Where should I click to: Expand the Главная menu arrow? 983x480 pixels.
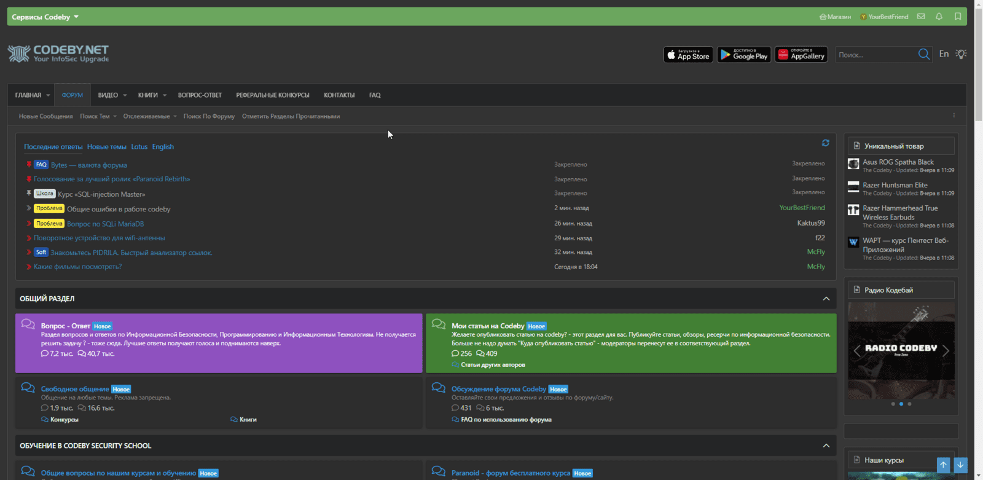point(48,95)
